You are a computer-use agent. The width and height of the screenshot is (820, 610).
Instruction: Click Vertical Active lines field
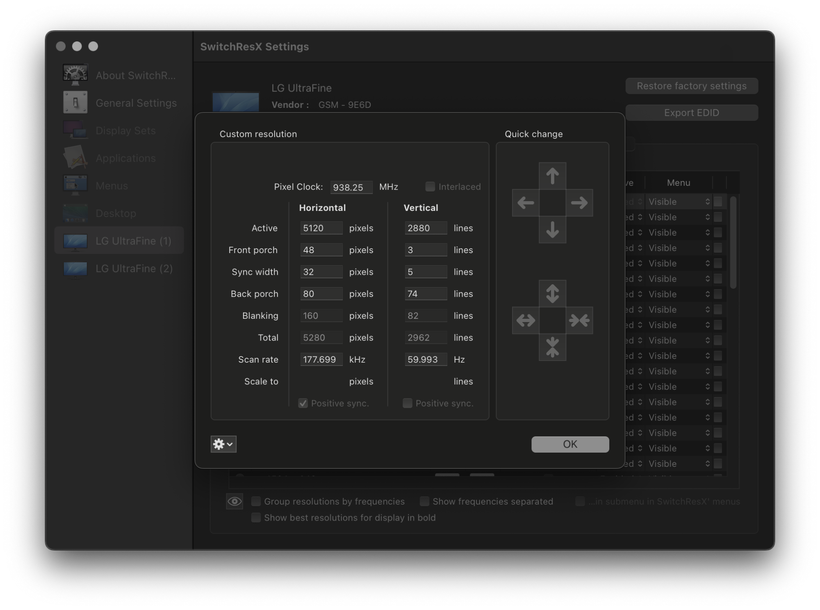point(426,228)
